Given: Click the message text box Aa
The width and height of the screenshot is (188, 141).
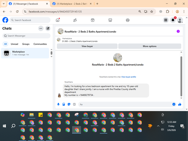Looking at the screenshot, I should [125, 105].
